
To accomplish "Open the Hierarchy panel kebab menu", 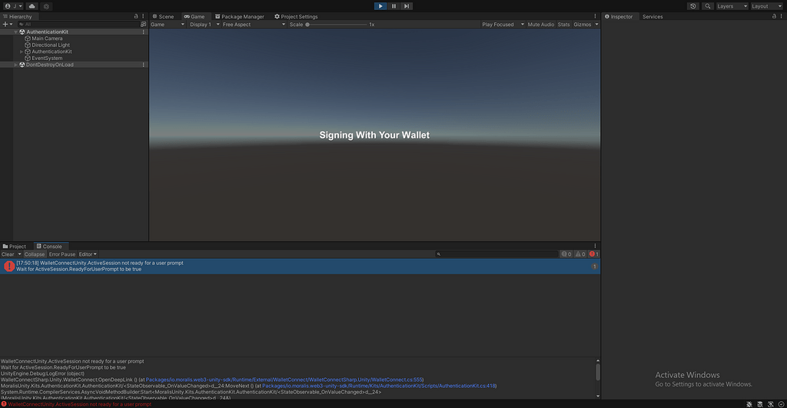I will click(143, 17).
